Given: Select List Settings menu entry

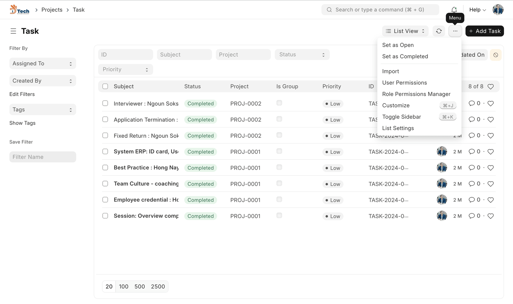Looking at the screenshot, I should click(x=398, y=128).
